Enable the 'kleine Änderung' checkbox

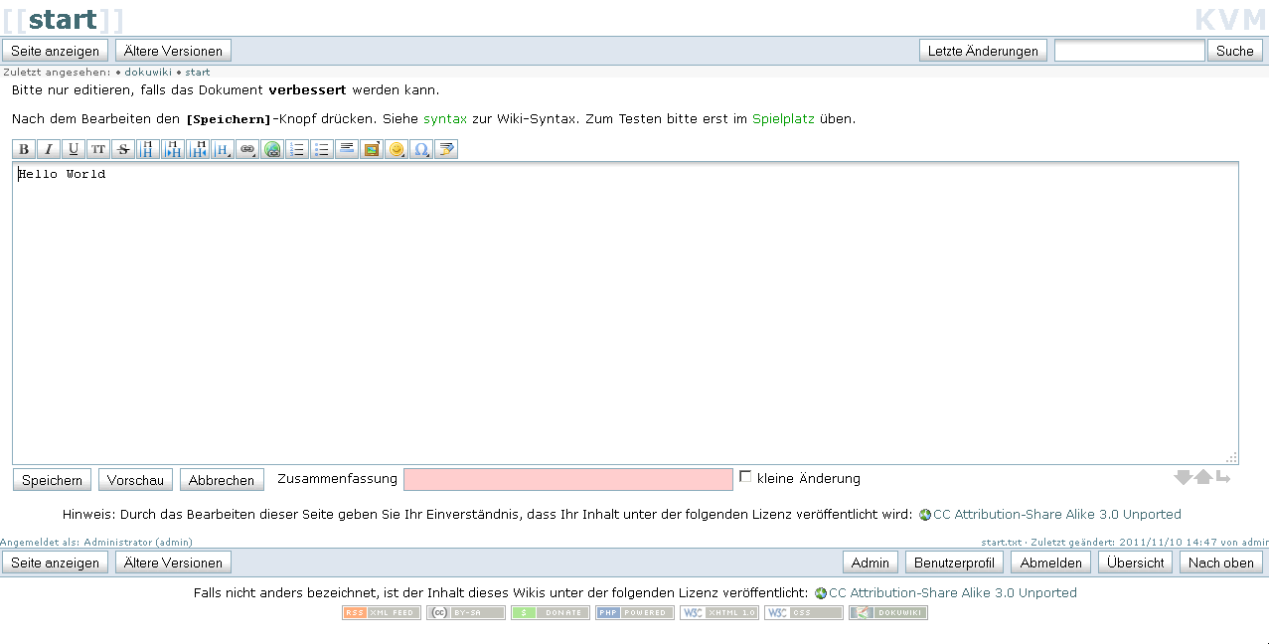(745, 477)
